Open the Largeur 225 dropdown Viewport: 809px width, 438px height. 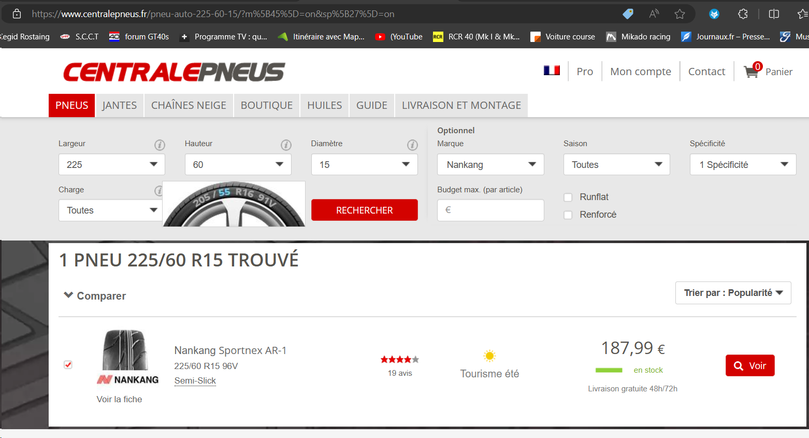point(112,164)
